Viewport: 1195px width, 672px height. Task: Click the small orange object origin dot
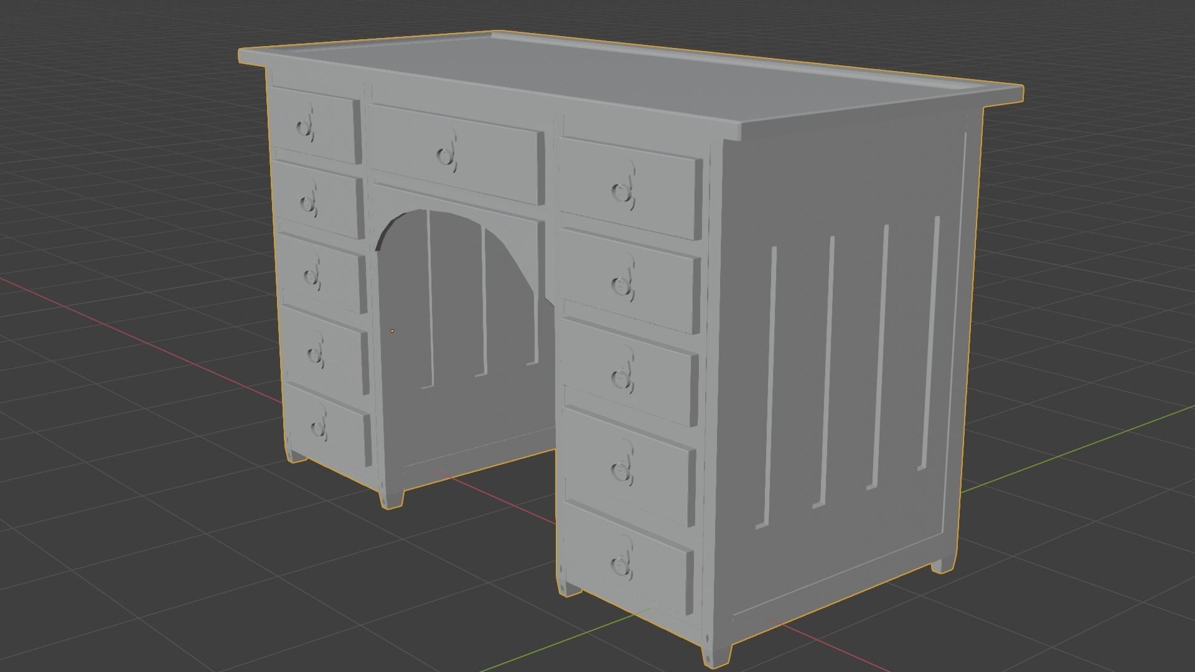click(392, 331)
